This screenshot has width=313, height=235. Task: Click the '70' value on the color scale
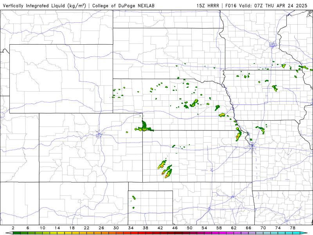coord(263,228)
